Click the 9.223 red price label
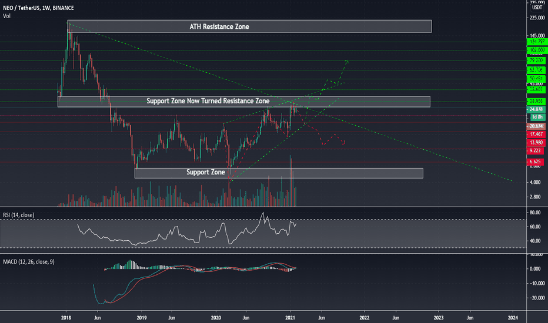Viewport: 548px width, 323px height. pos(536,151)
